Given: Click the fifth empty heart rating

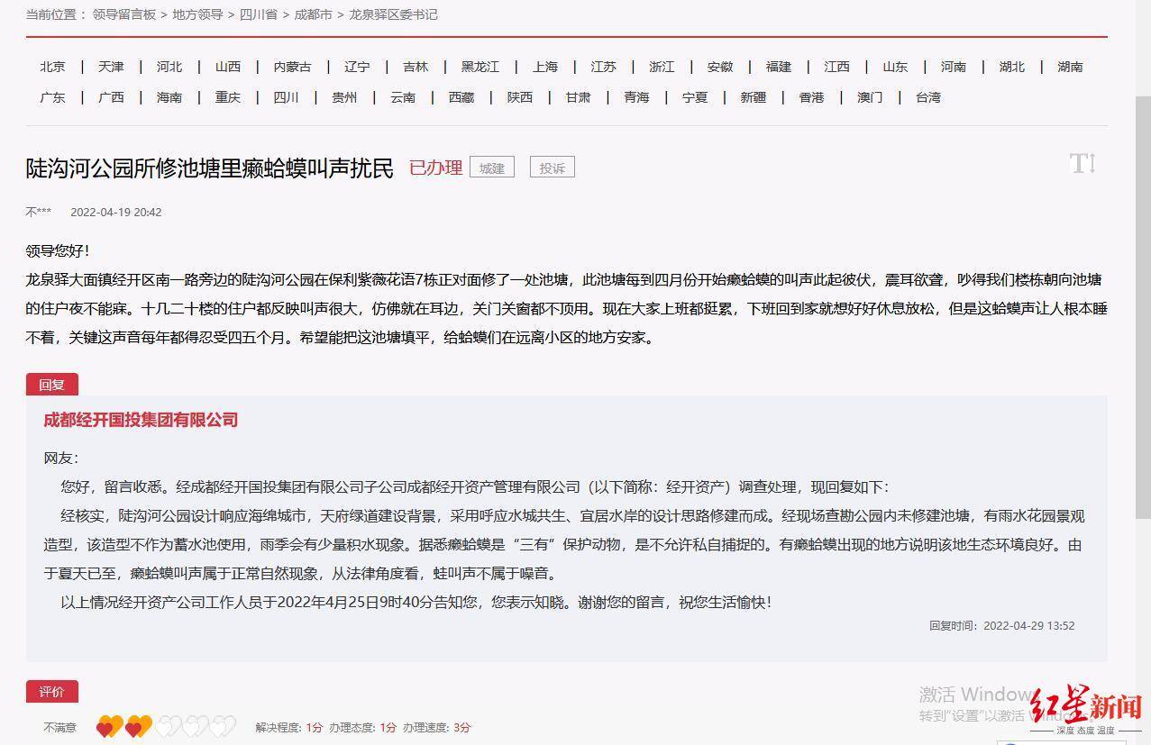Looking at the screenshot, I should (x=224, y=726).
